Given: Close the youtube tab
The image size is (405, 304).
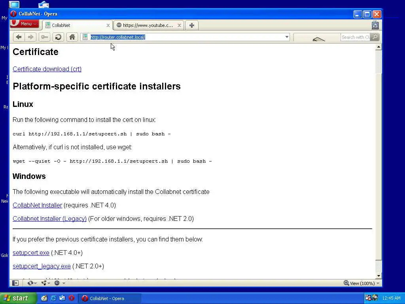Looking at the screenshot, I should [x=179, y=25].
